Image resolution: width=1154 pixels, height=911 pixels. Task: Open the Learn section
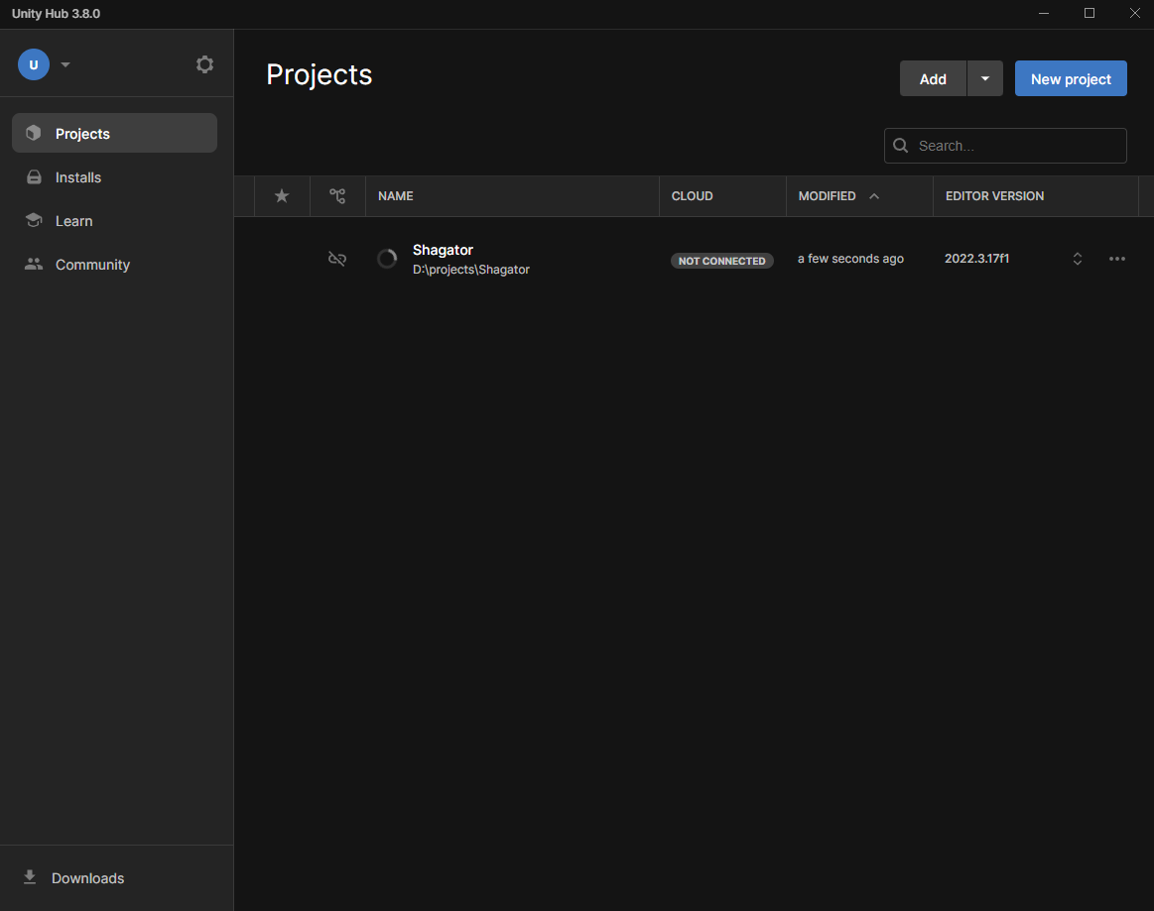tap(73, 221)
